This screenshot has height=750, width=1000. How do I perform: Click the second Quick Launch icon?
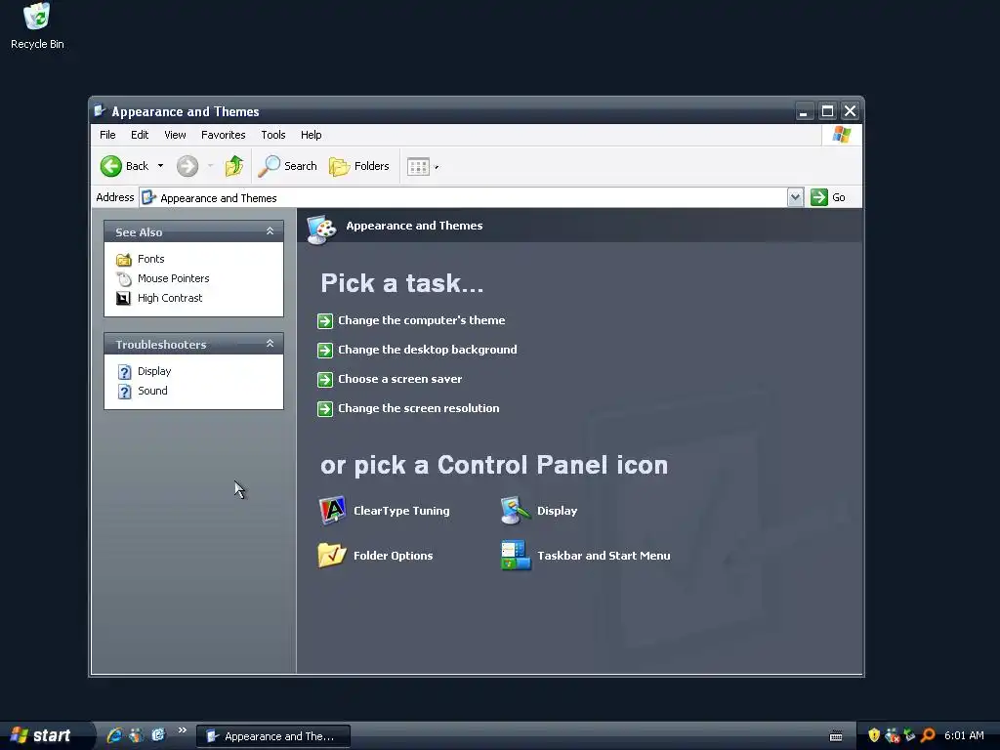point(136,735)
